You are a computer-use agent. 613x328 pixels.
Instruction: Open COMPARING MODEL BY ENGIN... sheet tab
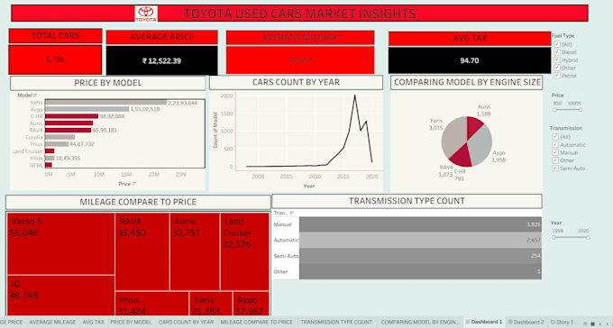point(420,322)
